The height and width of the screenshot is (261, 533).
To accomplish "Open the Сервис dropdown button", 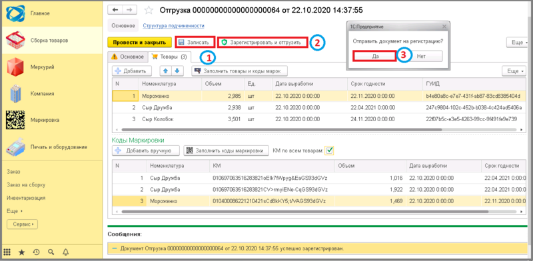I will [x=23, y=224].
